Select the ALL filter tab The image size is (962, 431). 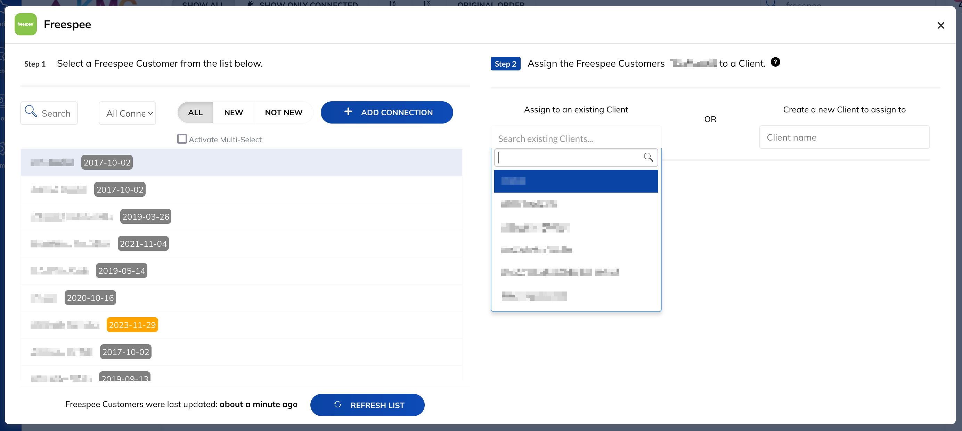tap(195, 112)
